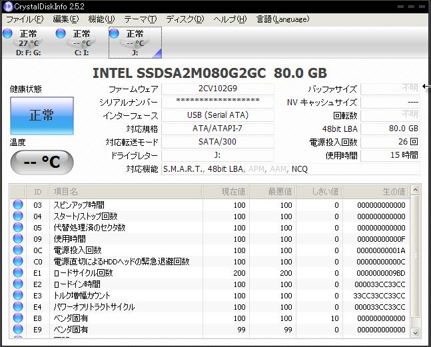Click the blue 正常 health status button
Viewport: 431px width, 347px height.
(x=42, y=116)
